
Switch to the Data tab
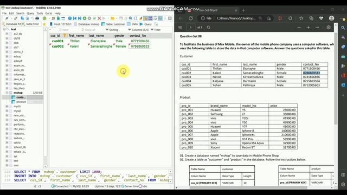(132, 24)
